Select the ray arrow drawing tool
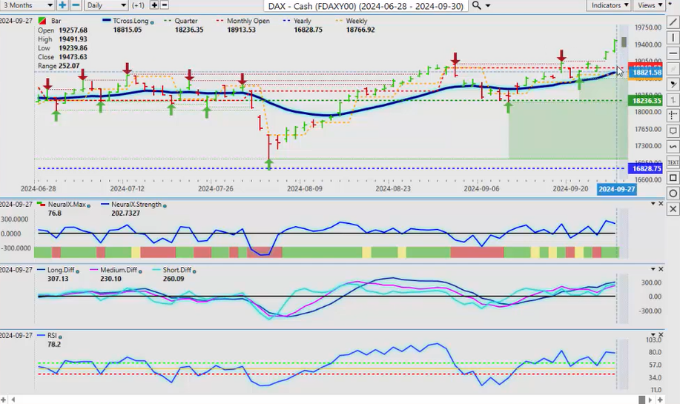680x404 pixels. (x=673, y=85)
